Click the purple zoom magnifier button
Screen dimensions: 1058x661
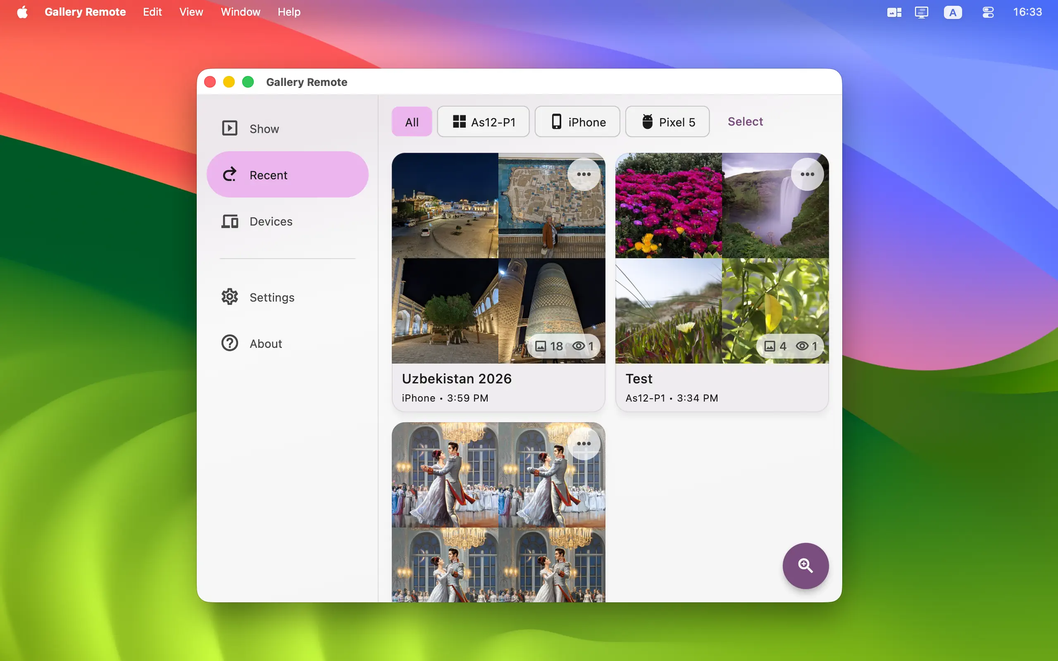tap(805, 566)
